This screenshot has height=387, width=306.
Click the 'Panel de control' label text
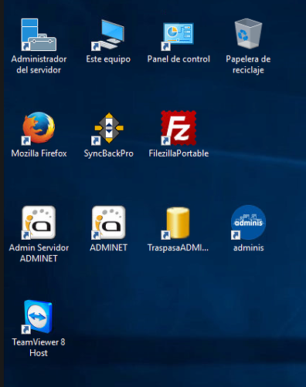coord(178,59)
